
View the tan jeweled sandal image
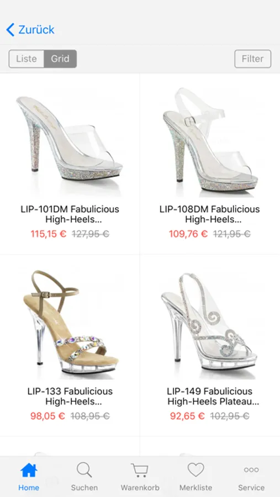click(x=70, y=322)
